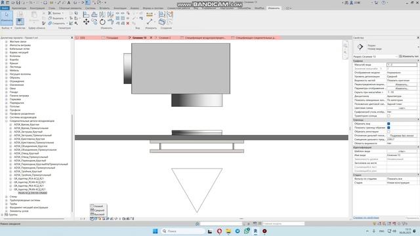The width and height of the screenshot is (420, 236).
Task: Open the Системы ribbon tab
Action: 91,9
